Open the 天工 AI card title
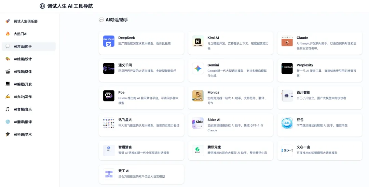 [x=124, y=171]
